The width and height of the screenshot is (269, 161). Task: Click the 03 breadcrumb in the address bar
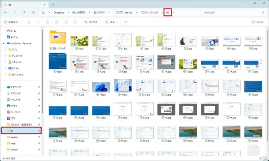coord(168,13)
